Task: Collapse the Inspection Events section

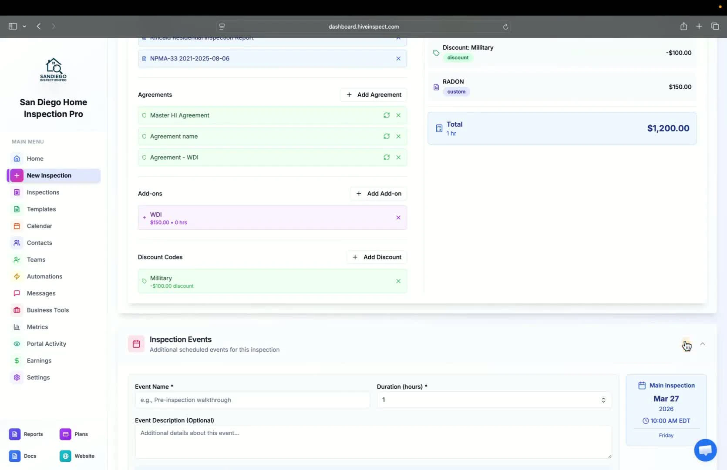Action: (x=702, y=344)
